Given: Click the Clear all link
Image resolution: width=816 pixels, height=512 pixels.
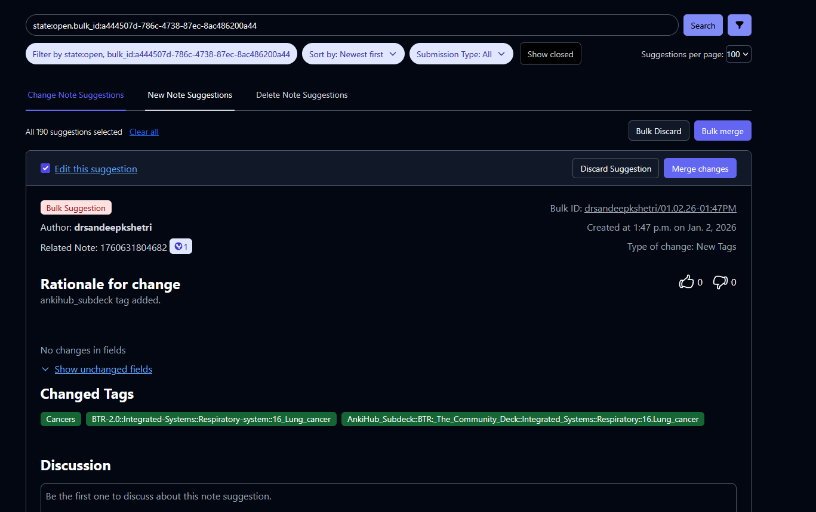Looking at the screenshot, I should (x=144, y=132).
